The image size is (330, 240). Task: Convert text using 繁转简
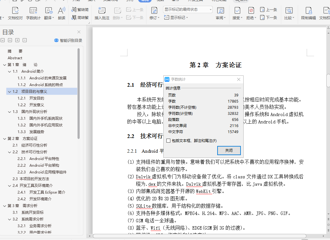(80, 10)
